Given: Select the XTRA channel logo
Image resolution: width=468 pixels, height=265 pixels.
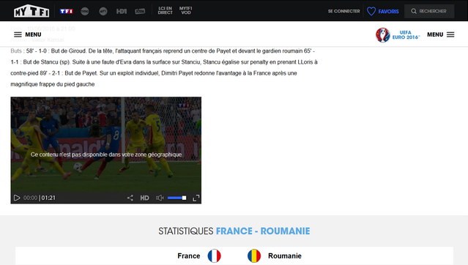Looking at the screenshot, I should tap(140, 11).
